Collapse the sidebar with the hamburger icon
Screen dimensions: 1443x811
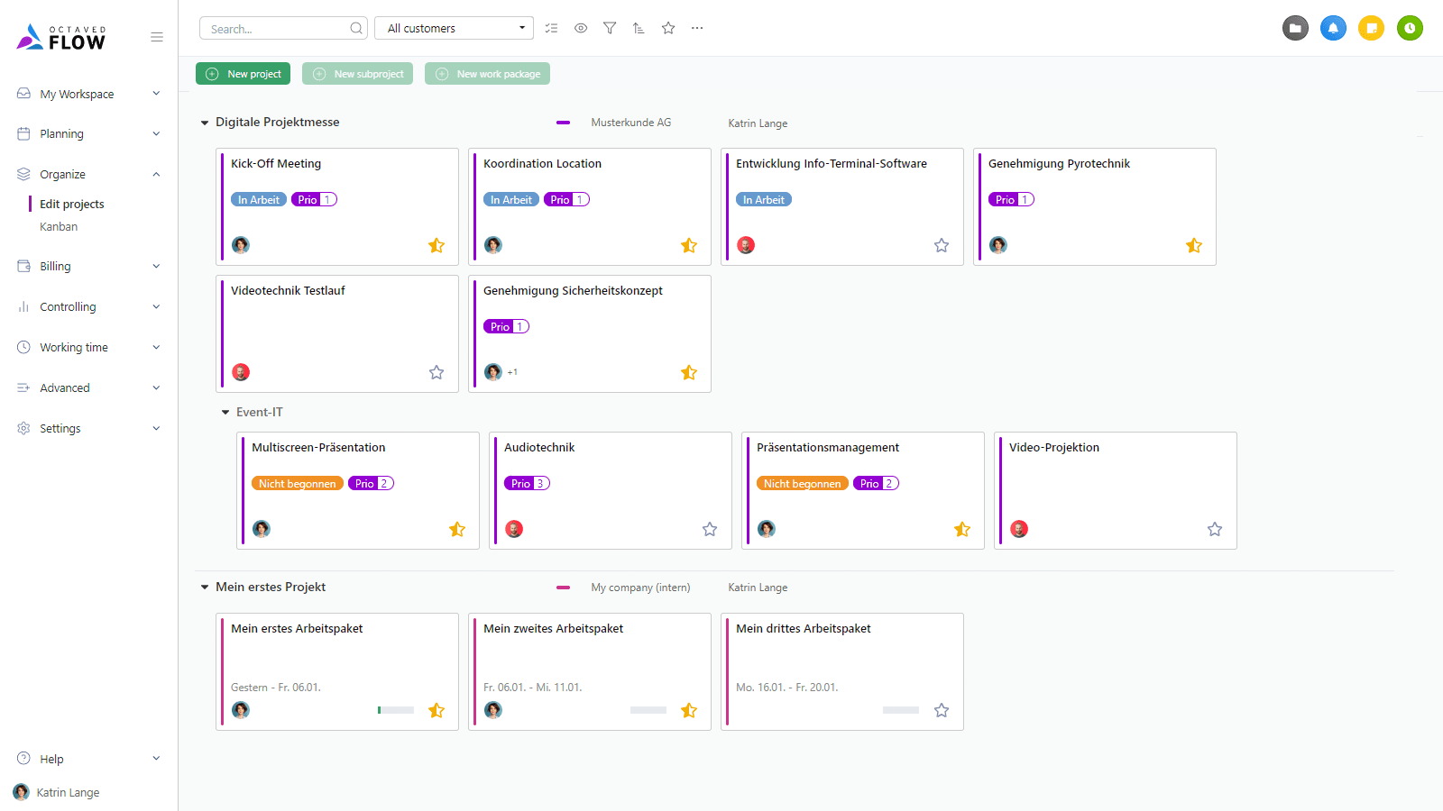pyautogui.click(x=157, y=37)
